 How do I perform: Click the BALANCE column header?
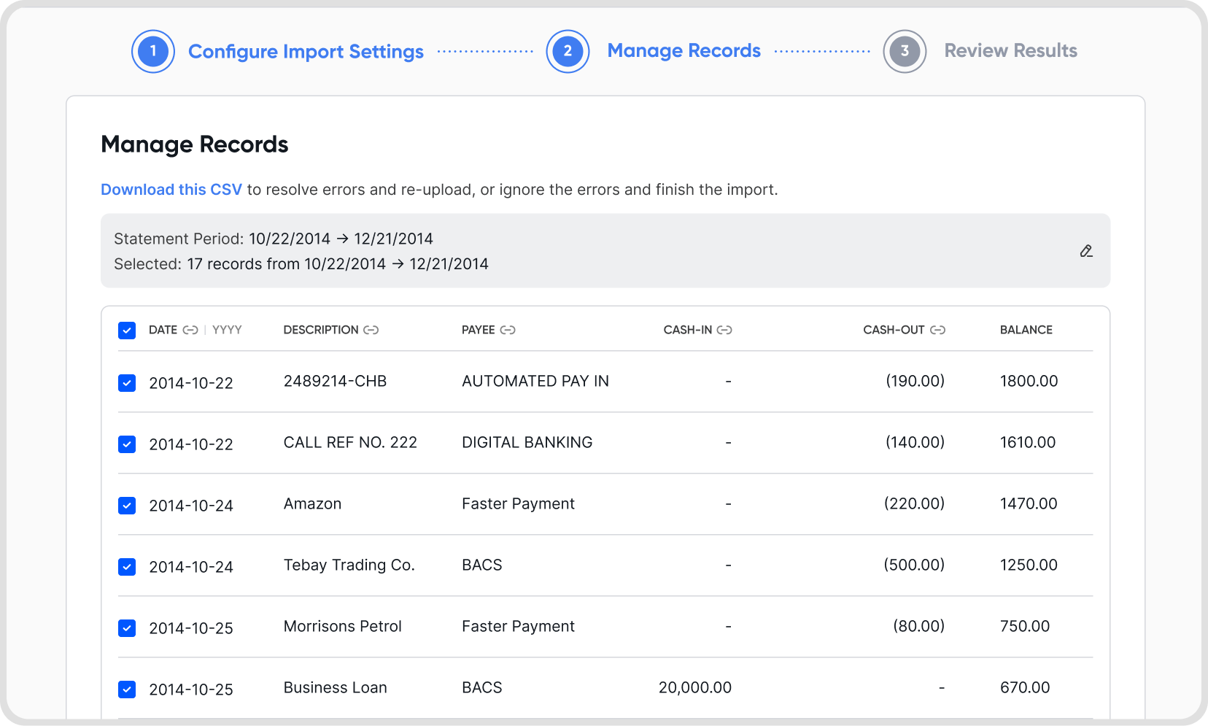[1026, 330]
